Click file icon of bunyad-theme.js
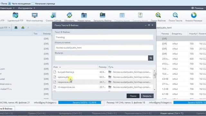 point(55,72)
